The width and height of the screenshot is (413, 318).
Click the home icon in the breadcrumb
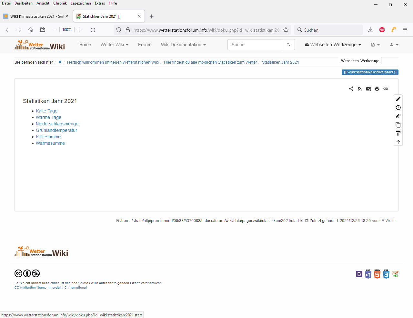click(60, 62)
